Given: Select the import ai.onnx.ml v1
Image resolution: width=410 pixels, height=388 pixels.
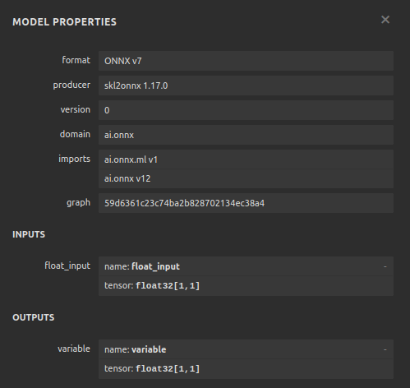Looking at the screenshot, I should (x=246, y=159).
